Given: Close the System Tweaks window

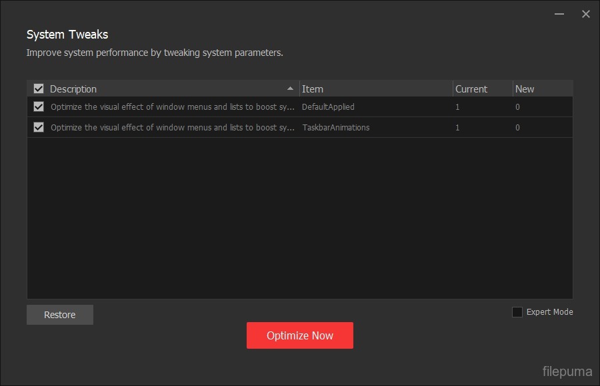Looking at the screenshot, I should coord(586,14).
